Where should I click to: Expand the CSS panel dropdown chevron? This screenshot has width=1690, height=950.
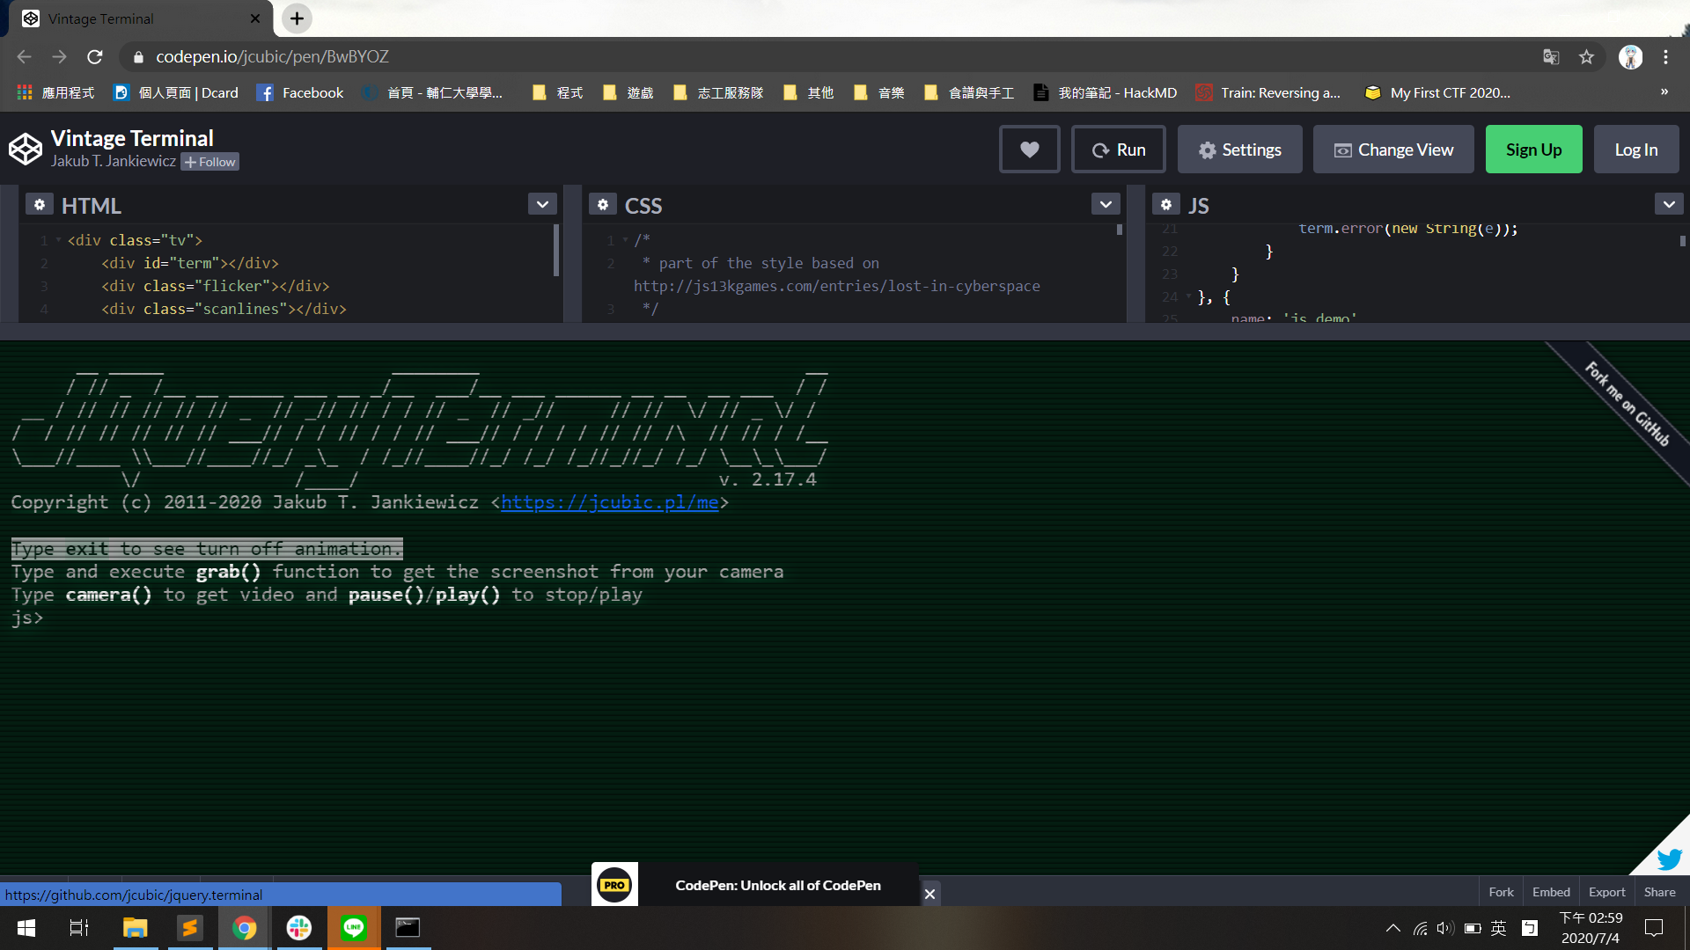(1106, 204)
